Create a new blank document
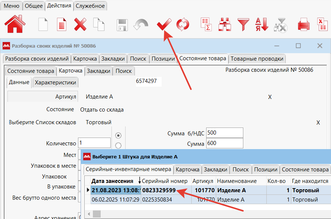This screenshot has width=331, height=219. tap(43, 25)
